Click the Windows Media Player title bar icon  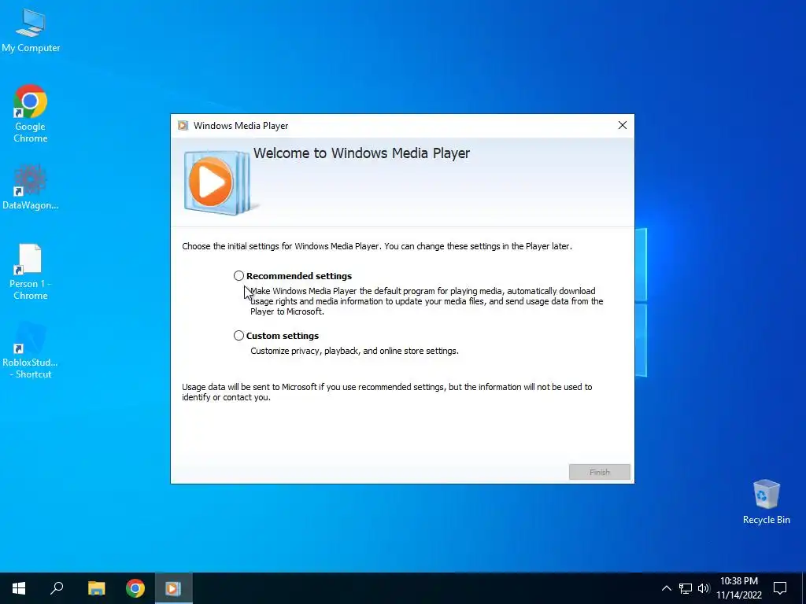tap(183, 125)
